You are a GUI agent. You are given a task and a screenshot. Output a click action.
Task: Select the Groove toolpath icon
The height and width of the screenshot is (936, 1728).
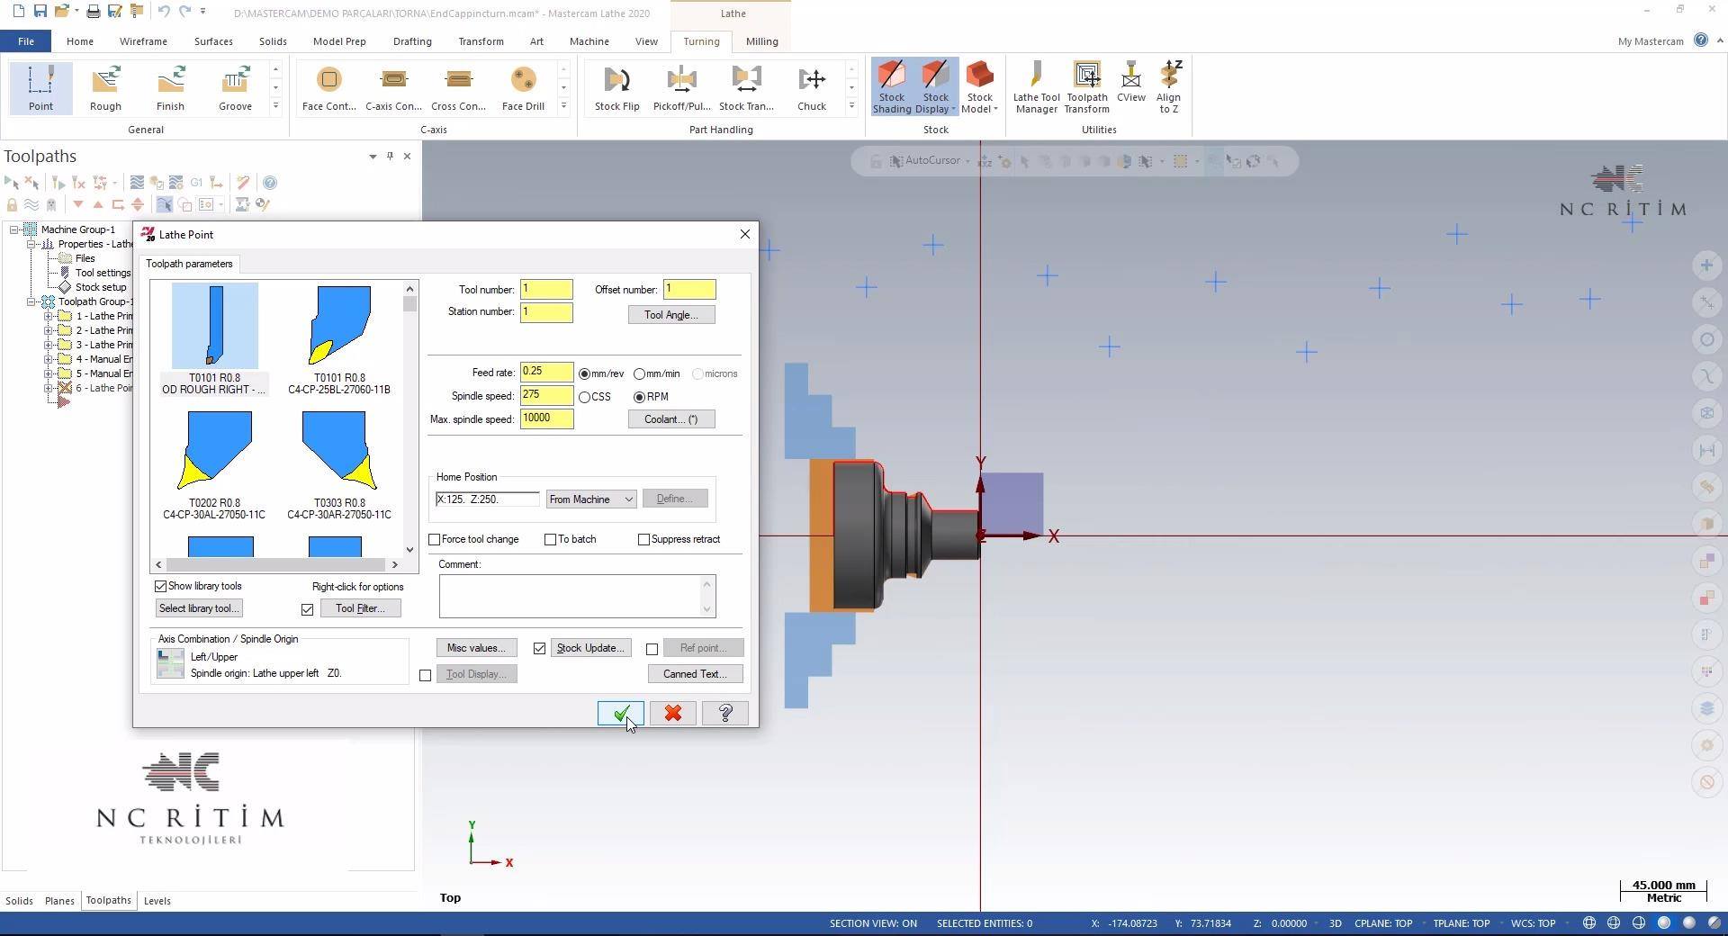[x=235, y=87]
